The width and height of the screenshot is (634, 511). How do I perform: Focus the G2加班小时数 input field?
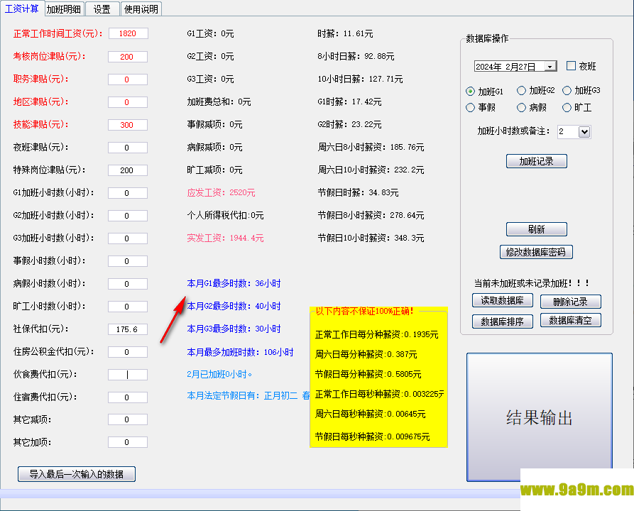pyautogui.click(x=127, y=216)
